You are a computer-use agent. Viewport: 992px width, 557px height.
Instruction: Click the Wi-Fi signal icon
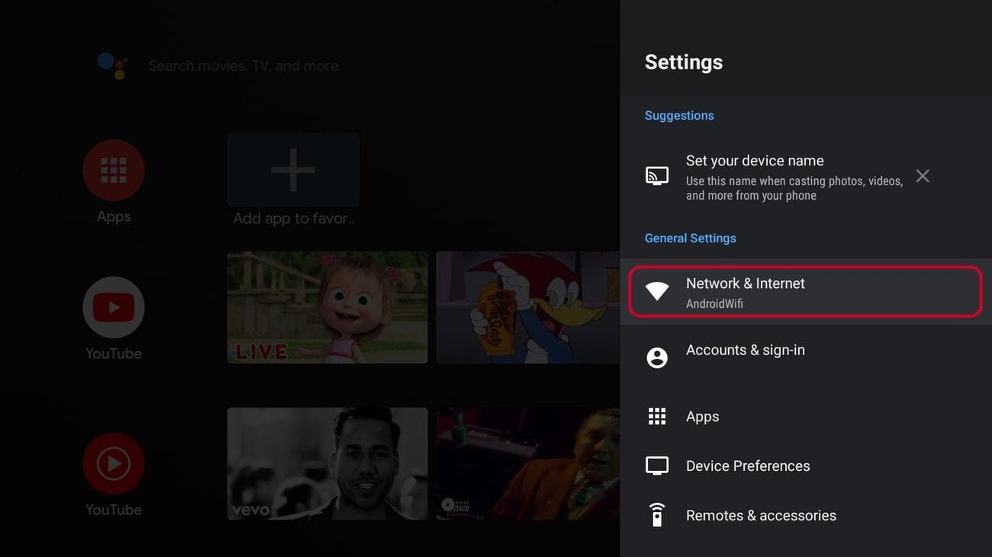coord(657,291)
